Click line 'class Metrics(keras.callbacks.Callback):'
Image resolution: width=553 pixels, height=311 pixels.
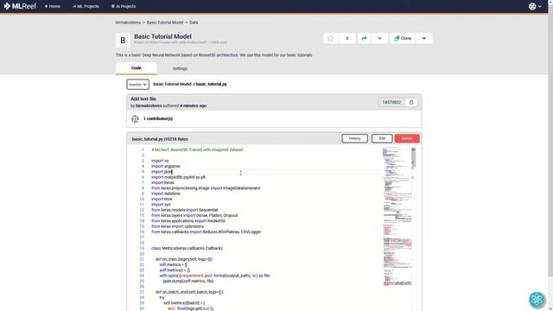pos(188,248)
